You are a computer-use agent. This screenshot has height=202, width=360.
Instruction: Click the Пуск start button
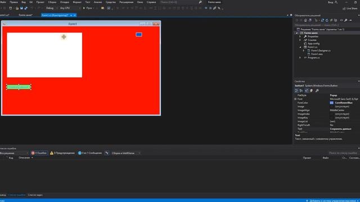point(89,8)
